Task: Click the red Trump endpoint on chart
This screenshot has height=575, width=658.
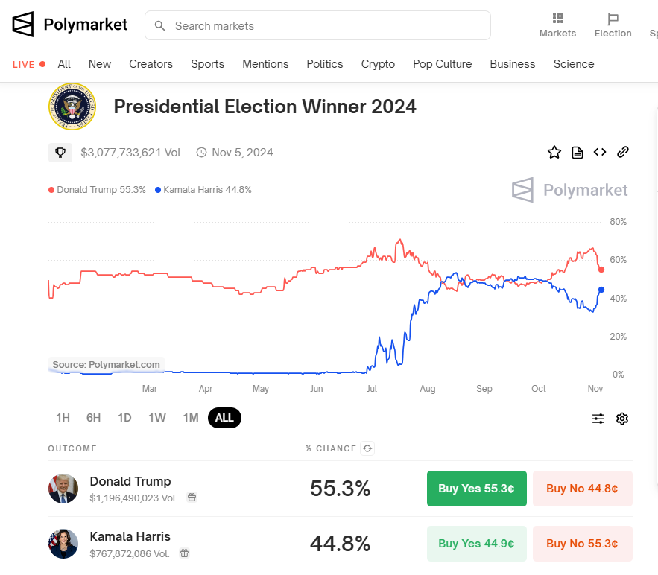Action: tap(601, 270)
